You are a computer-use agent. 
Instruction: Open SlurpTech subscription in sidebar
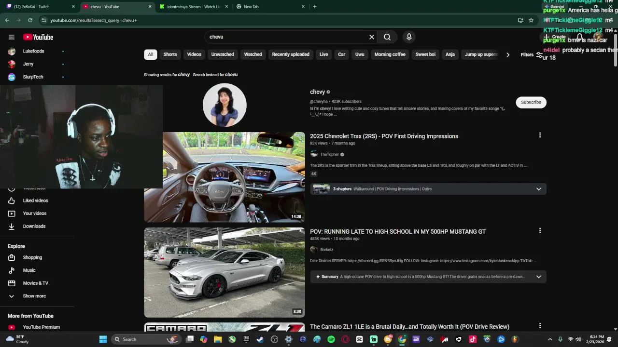pyautogui.click(x=33, y=77)
